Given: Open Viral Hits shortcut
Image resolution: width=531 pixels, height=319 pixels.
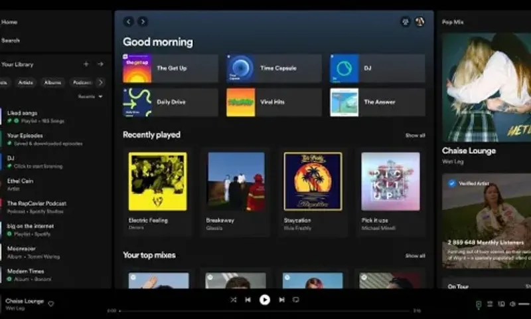Looking at the screenshot, I should tap(274, 102).
